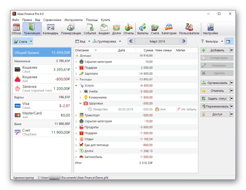This screenshot has width=246, height=190.
Task: Select Кошелек account of Аня
Action: [42, 79]
